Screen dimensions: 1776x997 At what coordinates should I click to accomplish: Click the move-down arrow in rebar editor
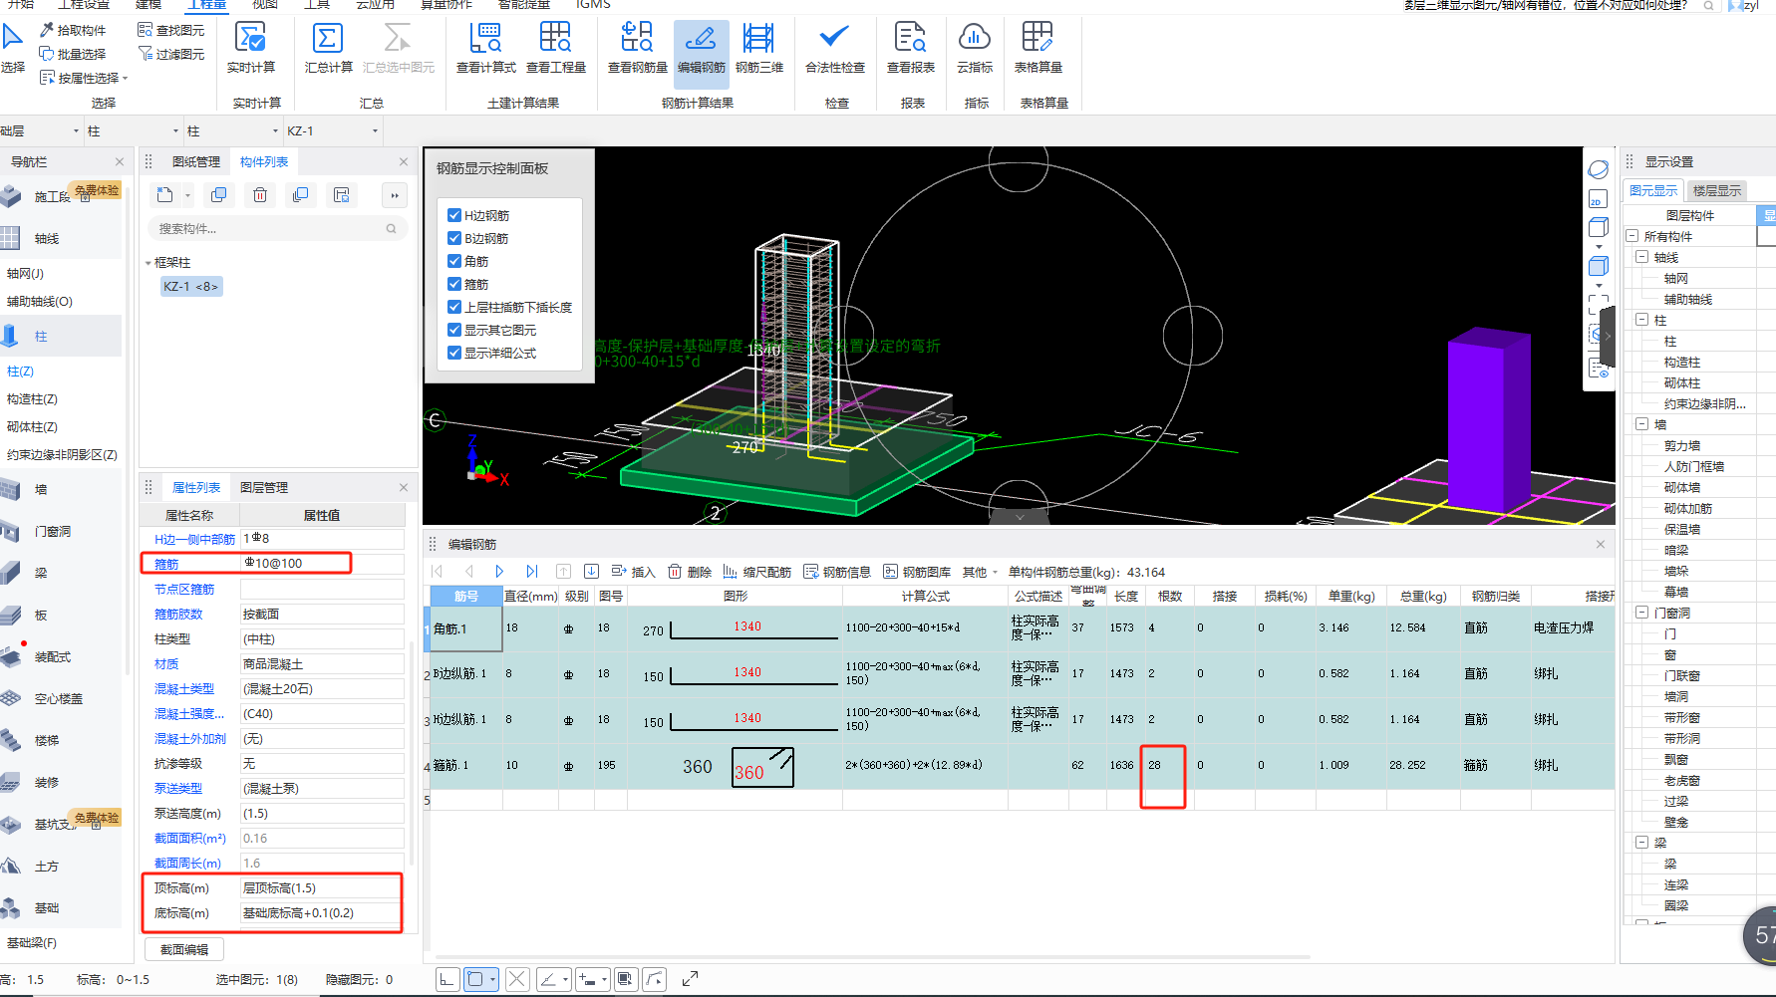pos(591,572)
